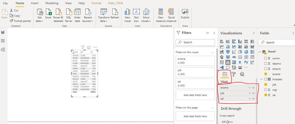This screenshot has width=295, height=124.
Task: Check the hiredate field checkbox
Action: coord(266,79)
